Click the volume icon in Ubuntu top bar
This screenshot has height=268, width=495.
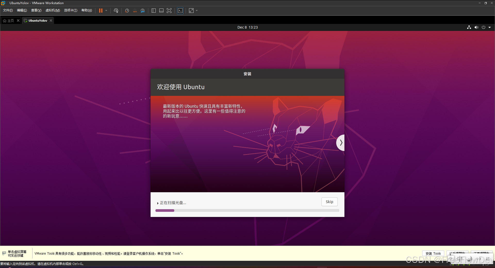[476, 27]
